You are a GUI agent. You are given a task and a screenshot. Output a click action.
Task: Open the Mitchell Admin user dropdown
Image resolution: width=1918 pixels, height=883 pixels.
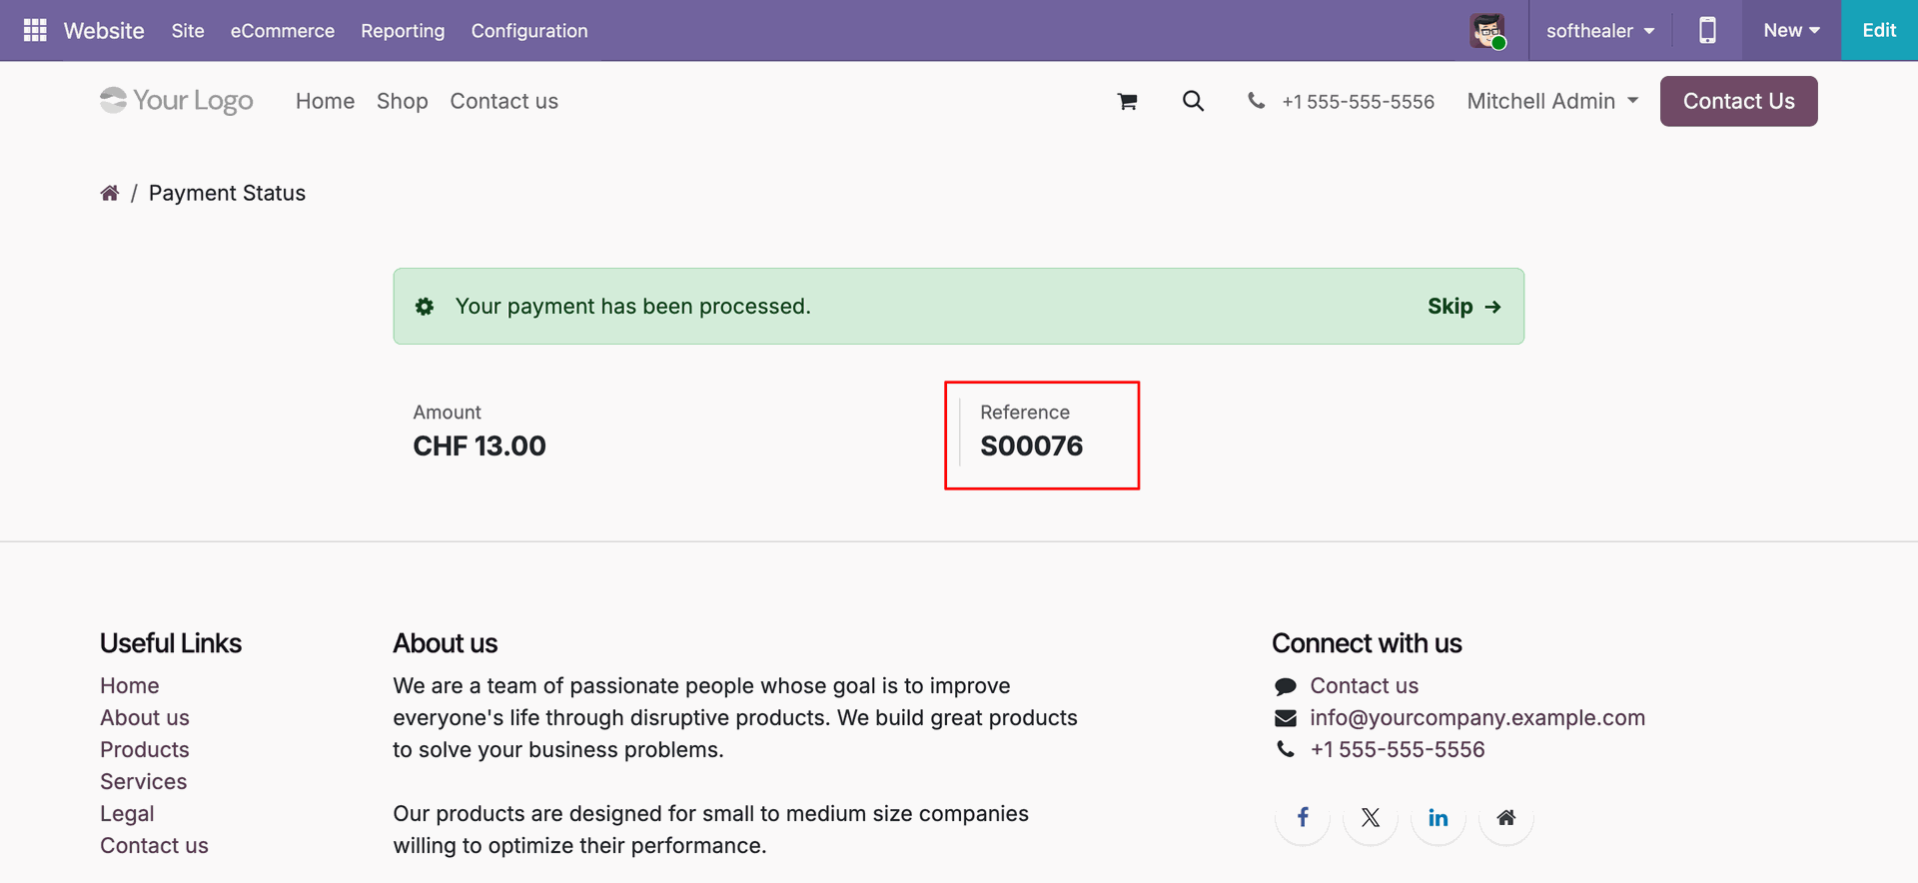1552,101
